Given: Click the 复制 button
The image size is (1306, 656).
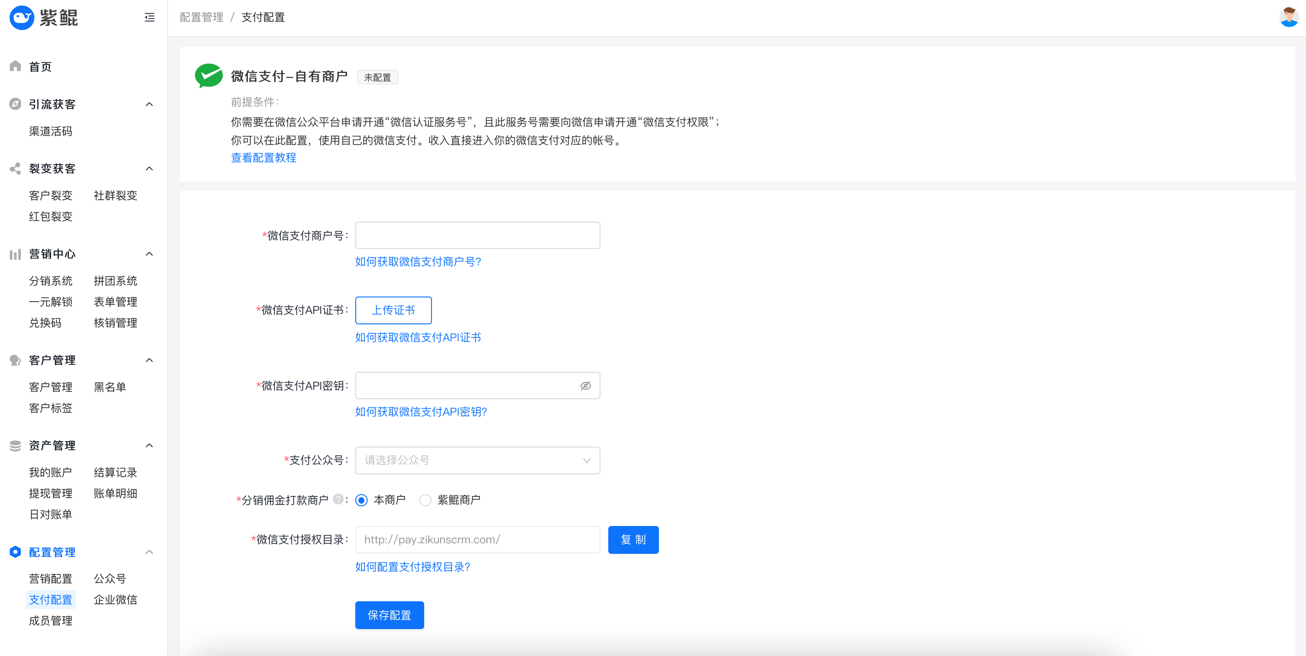Looking at the screenshot, I should pos(633,540).
